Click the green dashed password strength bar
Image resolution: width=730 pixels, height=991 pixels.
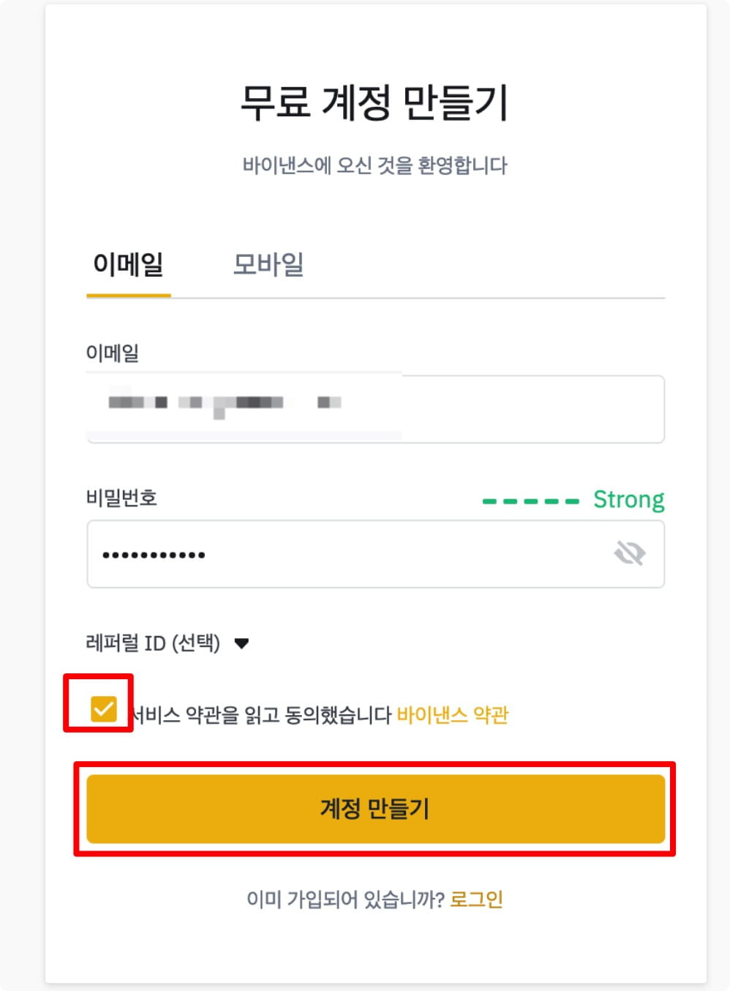[x=530, y=501]
